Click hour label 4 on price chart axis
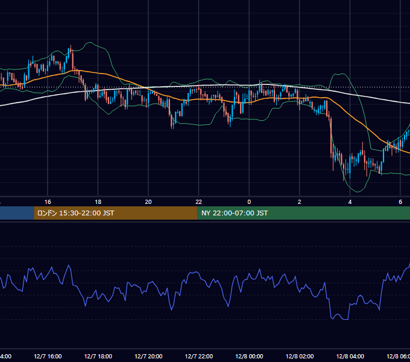 350,202
